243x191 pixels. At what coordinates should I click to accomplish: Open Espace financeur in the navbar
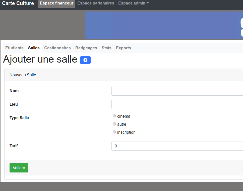click(56, 3)
